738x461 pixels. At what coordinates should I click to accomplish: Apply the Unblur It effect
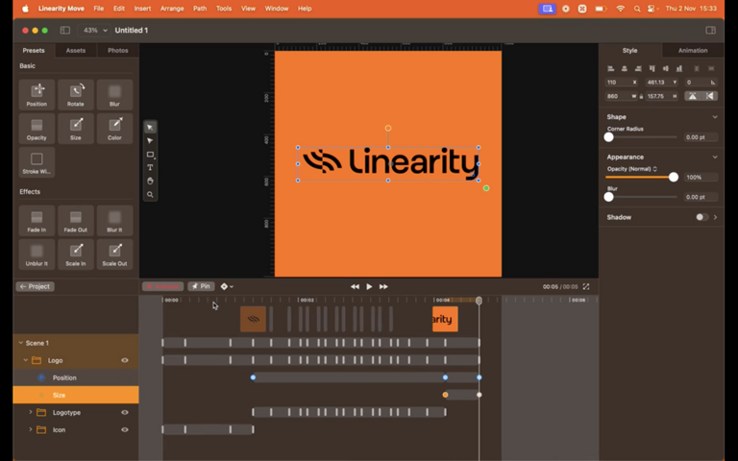[x=37, y=255]
